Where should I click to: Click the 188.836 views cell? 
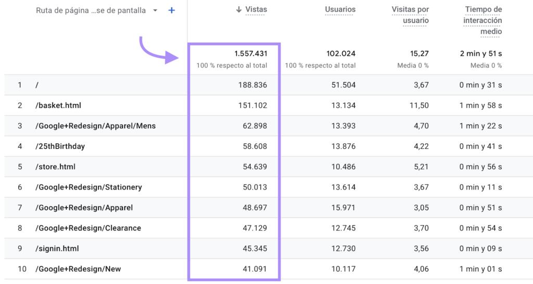[x=251, y=85]
